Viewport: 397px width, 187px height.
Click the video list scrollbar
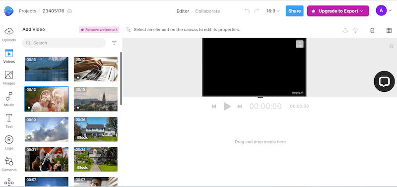coord(121,78)
